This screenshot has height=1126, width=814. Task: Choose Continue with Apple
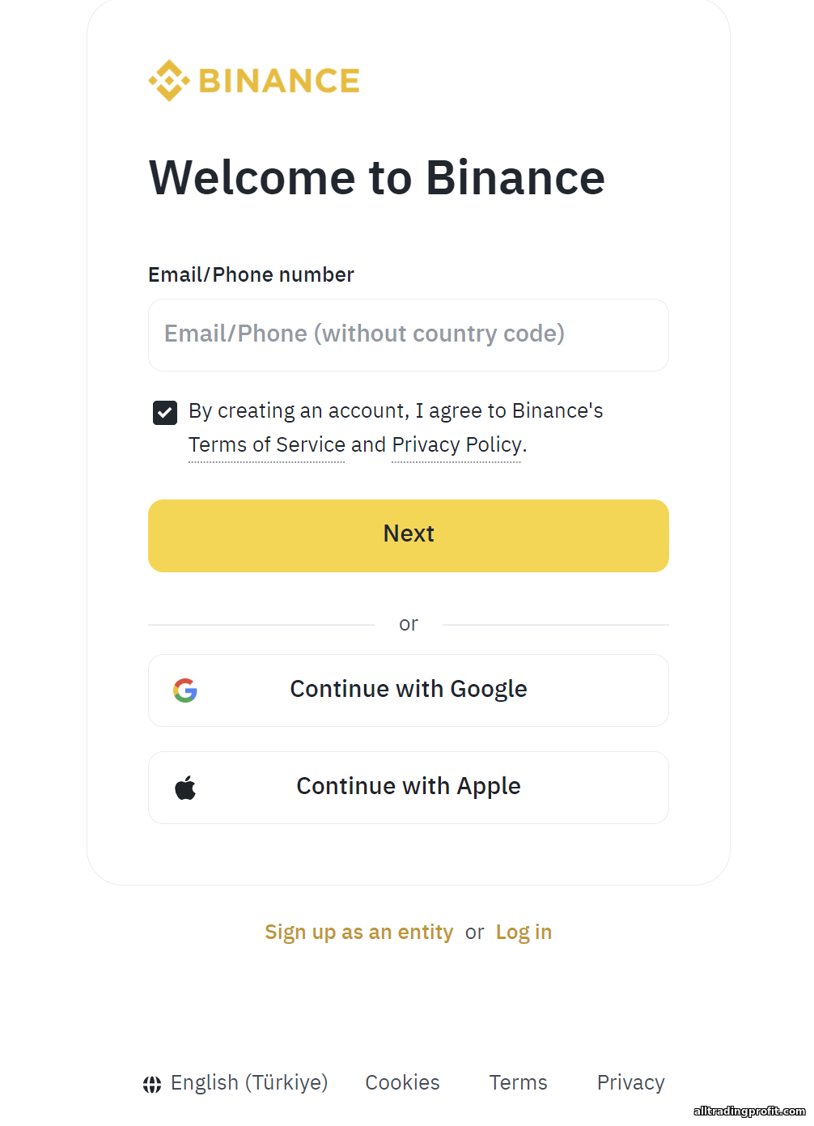[x=409, y=788]
